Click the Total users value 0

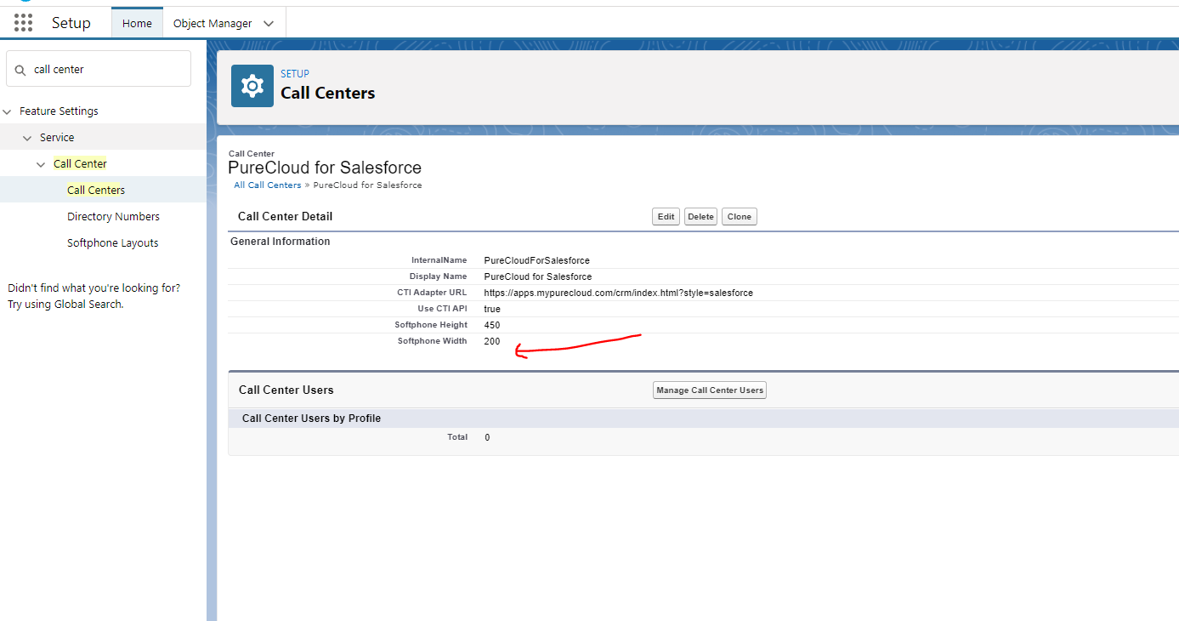tap(487, 437)
